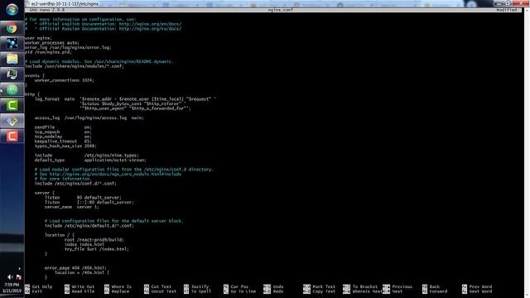The image size is (530, 298).
Task: Place cursor on 'pid /run/nginx.pid;' line
Action: (x=48, y=52)
